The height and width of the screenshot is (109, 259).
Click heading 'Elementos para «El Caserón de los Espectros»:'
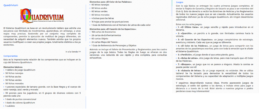tap(113, 29)
